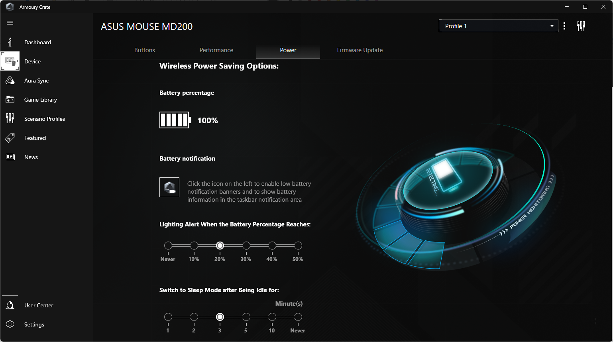This screenshot has height=342, width=613.
Task: Click the Scenario Profiles sliders icon
Action: 10,118
